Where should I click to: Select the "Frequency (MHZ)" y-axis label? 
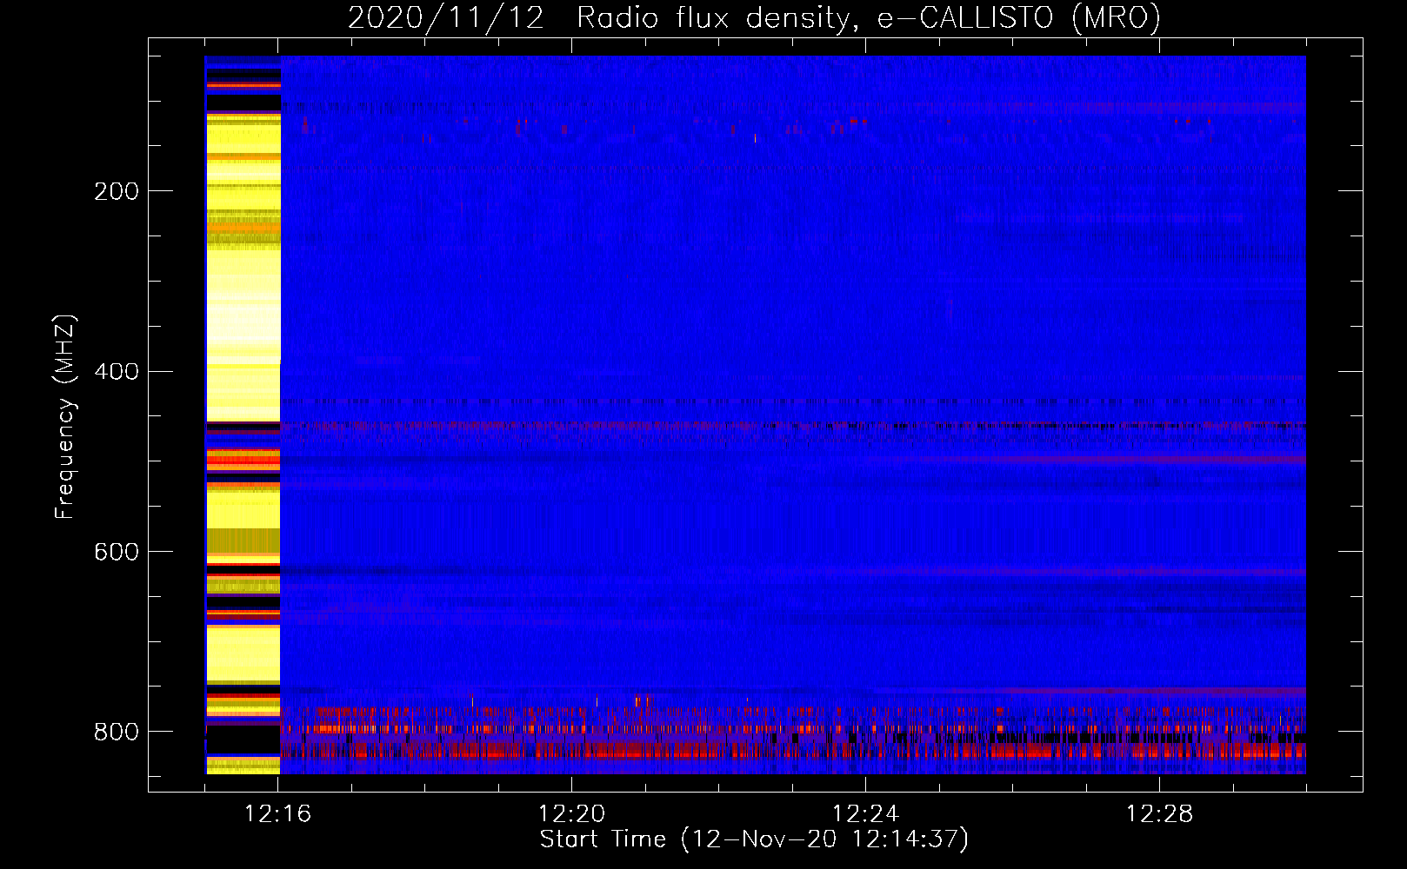tap(65, 417)
